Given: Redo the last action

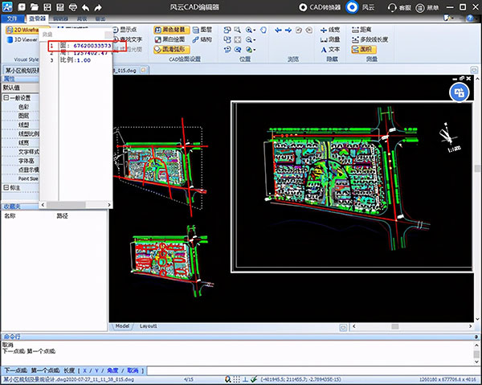Looking at the screenshot, I should [98, 6].
